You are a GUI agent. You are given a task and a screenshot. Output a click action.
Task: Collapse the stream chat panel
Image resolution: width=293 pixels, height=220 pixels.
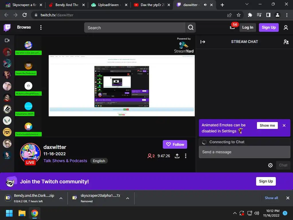pos(203,42)
